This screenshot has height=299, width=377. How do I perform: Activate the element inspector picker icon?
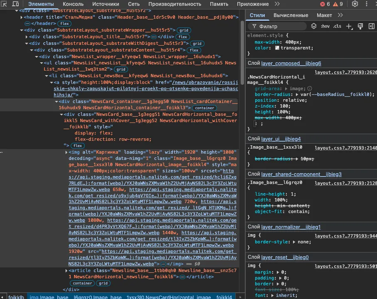(x=4, y=4)
